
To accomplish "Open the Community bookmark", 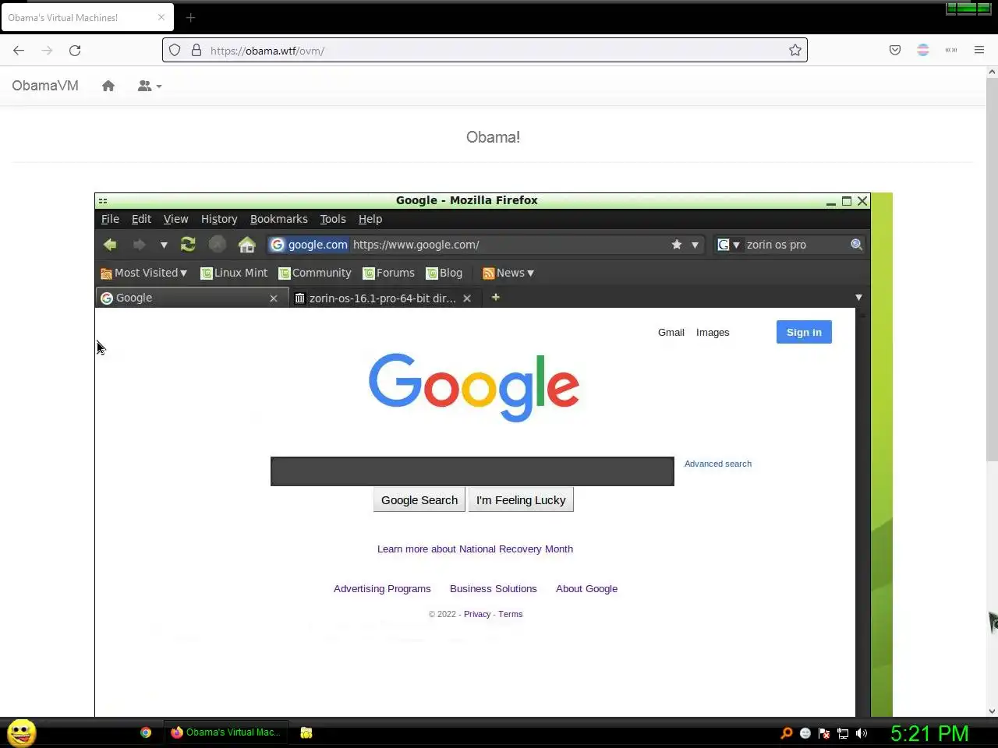I will click(315, 273).
